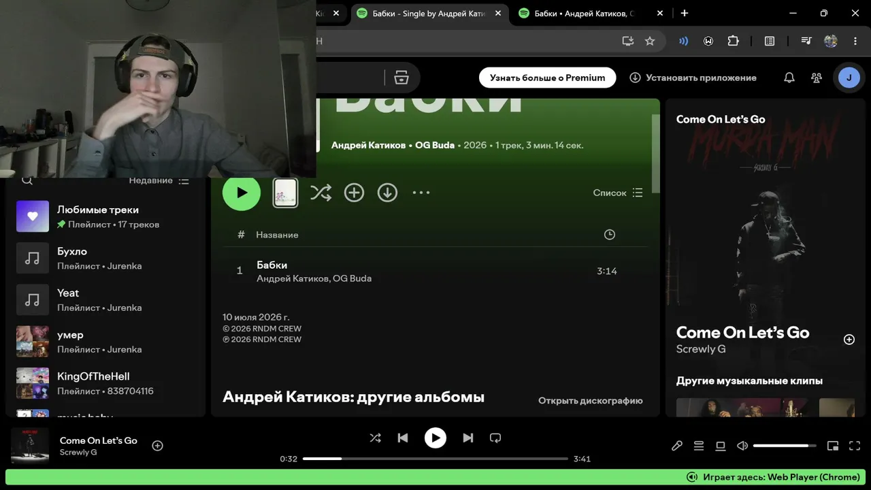
Task: Open Screwly G in the now playing panel
Action: click(x=701, y=349)
